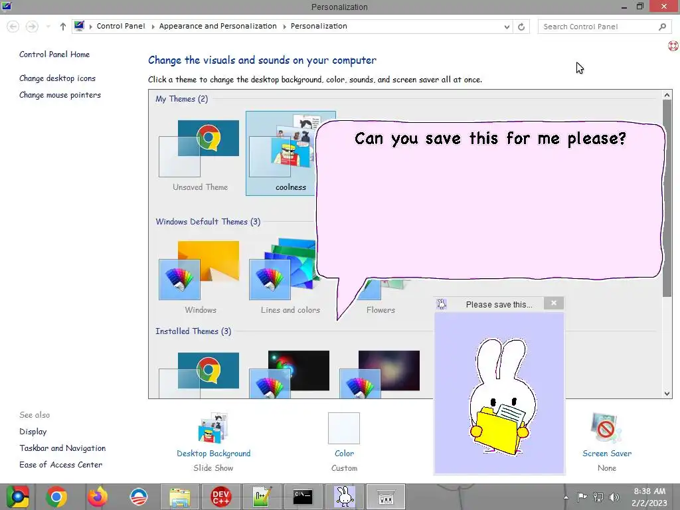Expand the chevron after Appearance and Personalization

[x=284, y=27]
